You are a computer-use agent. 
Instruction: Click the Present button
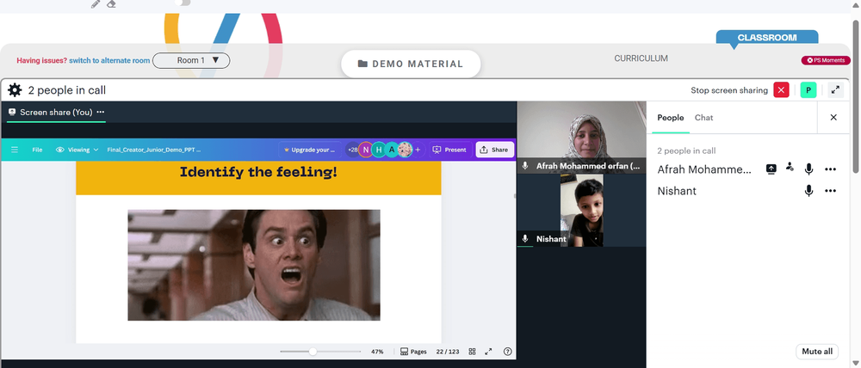(x=449, y=149)
